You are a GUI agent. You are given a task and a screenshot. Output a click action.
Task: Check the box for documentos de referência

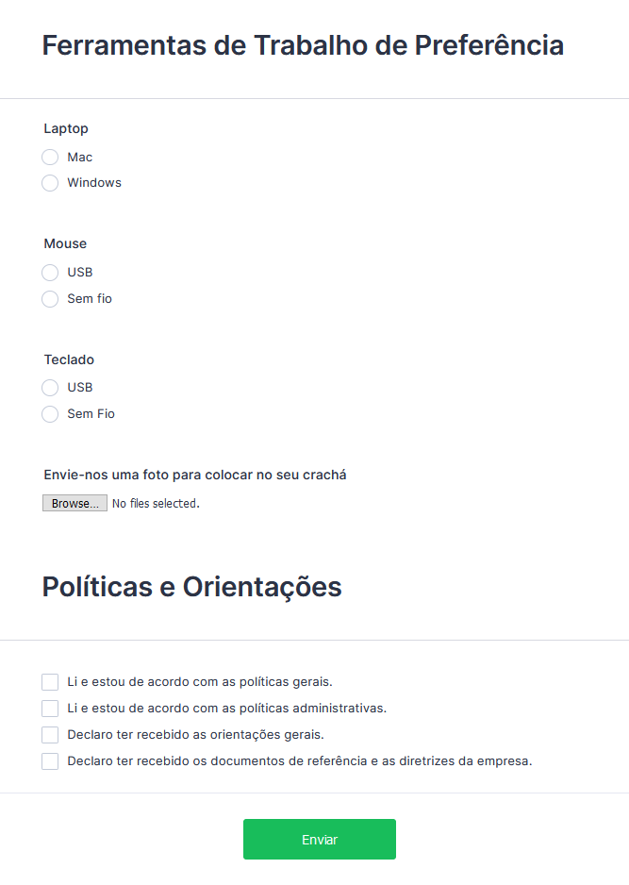(x=50, y=761)
